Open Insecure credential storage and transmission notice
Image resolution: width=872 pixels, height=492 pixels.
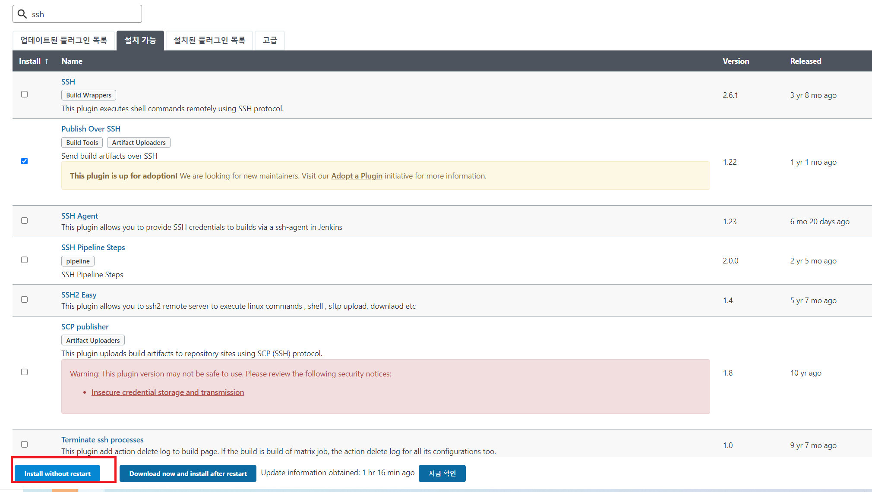tap(167, 392)
